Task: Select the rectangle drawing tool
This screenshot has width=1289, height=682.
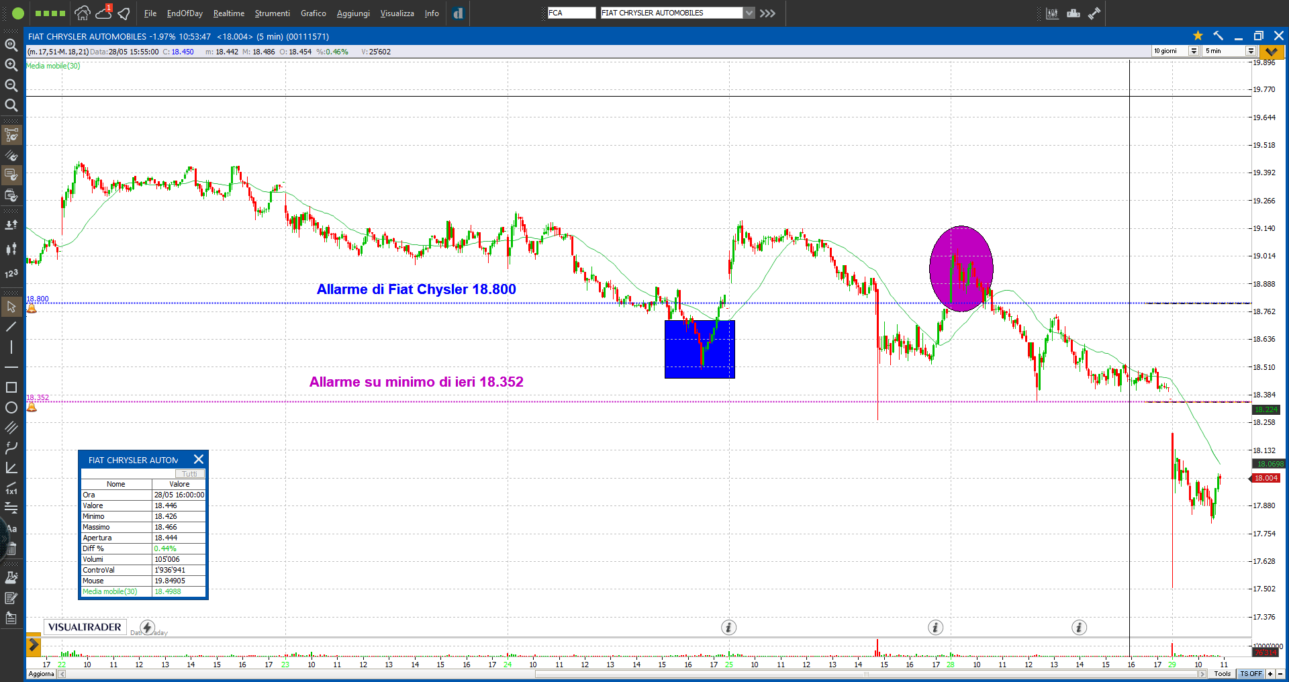Action: coord(11,387)
